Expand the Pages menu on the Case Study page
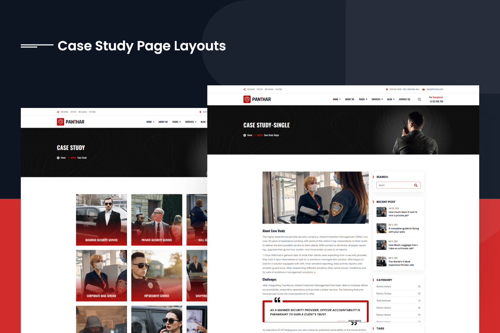This screenshot has width=500, height=333. tap(177, 122)
